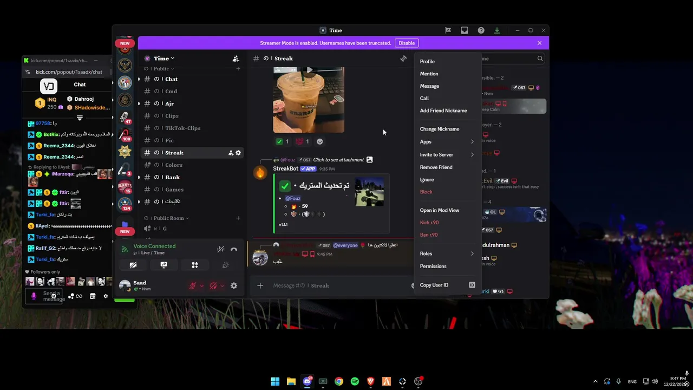Open headphone output options arrow

pyautogui.click(x=222, y=285)
